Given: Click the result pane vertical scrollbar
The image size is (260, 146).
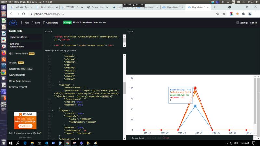Looking at the screenshot, I should pyautogui.click(x=255, y=101).
